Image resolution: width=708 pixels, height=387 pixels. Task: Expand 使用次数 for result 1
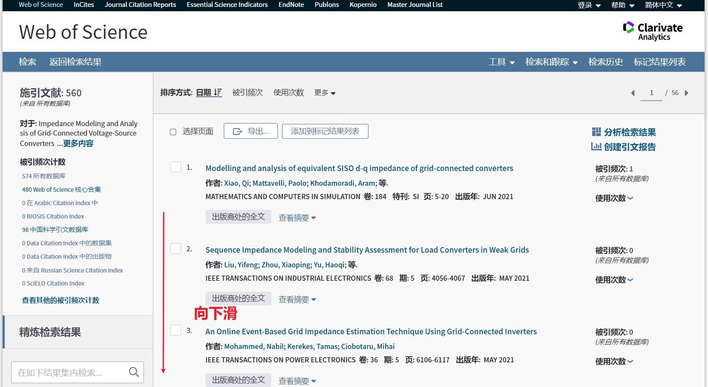click(614, 198)
